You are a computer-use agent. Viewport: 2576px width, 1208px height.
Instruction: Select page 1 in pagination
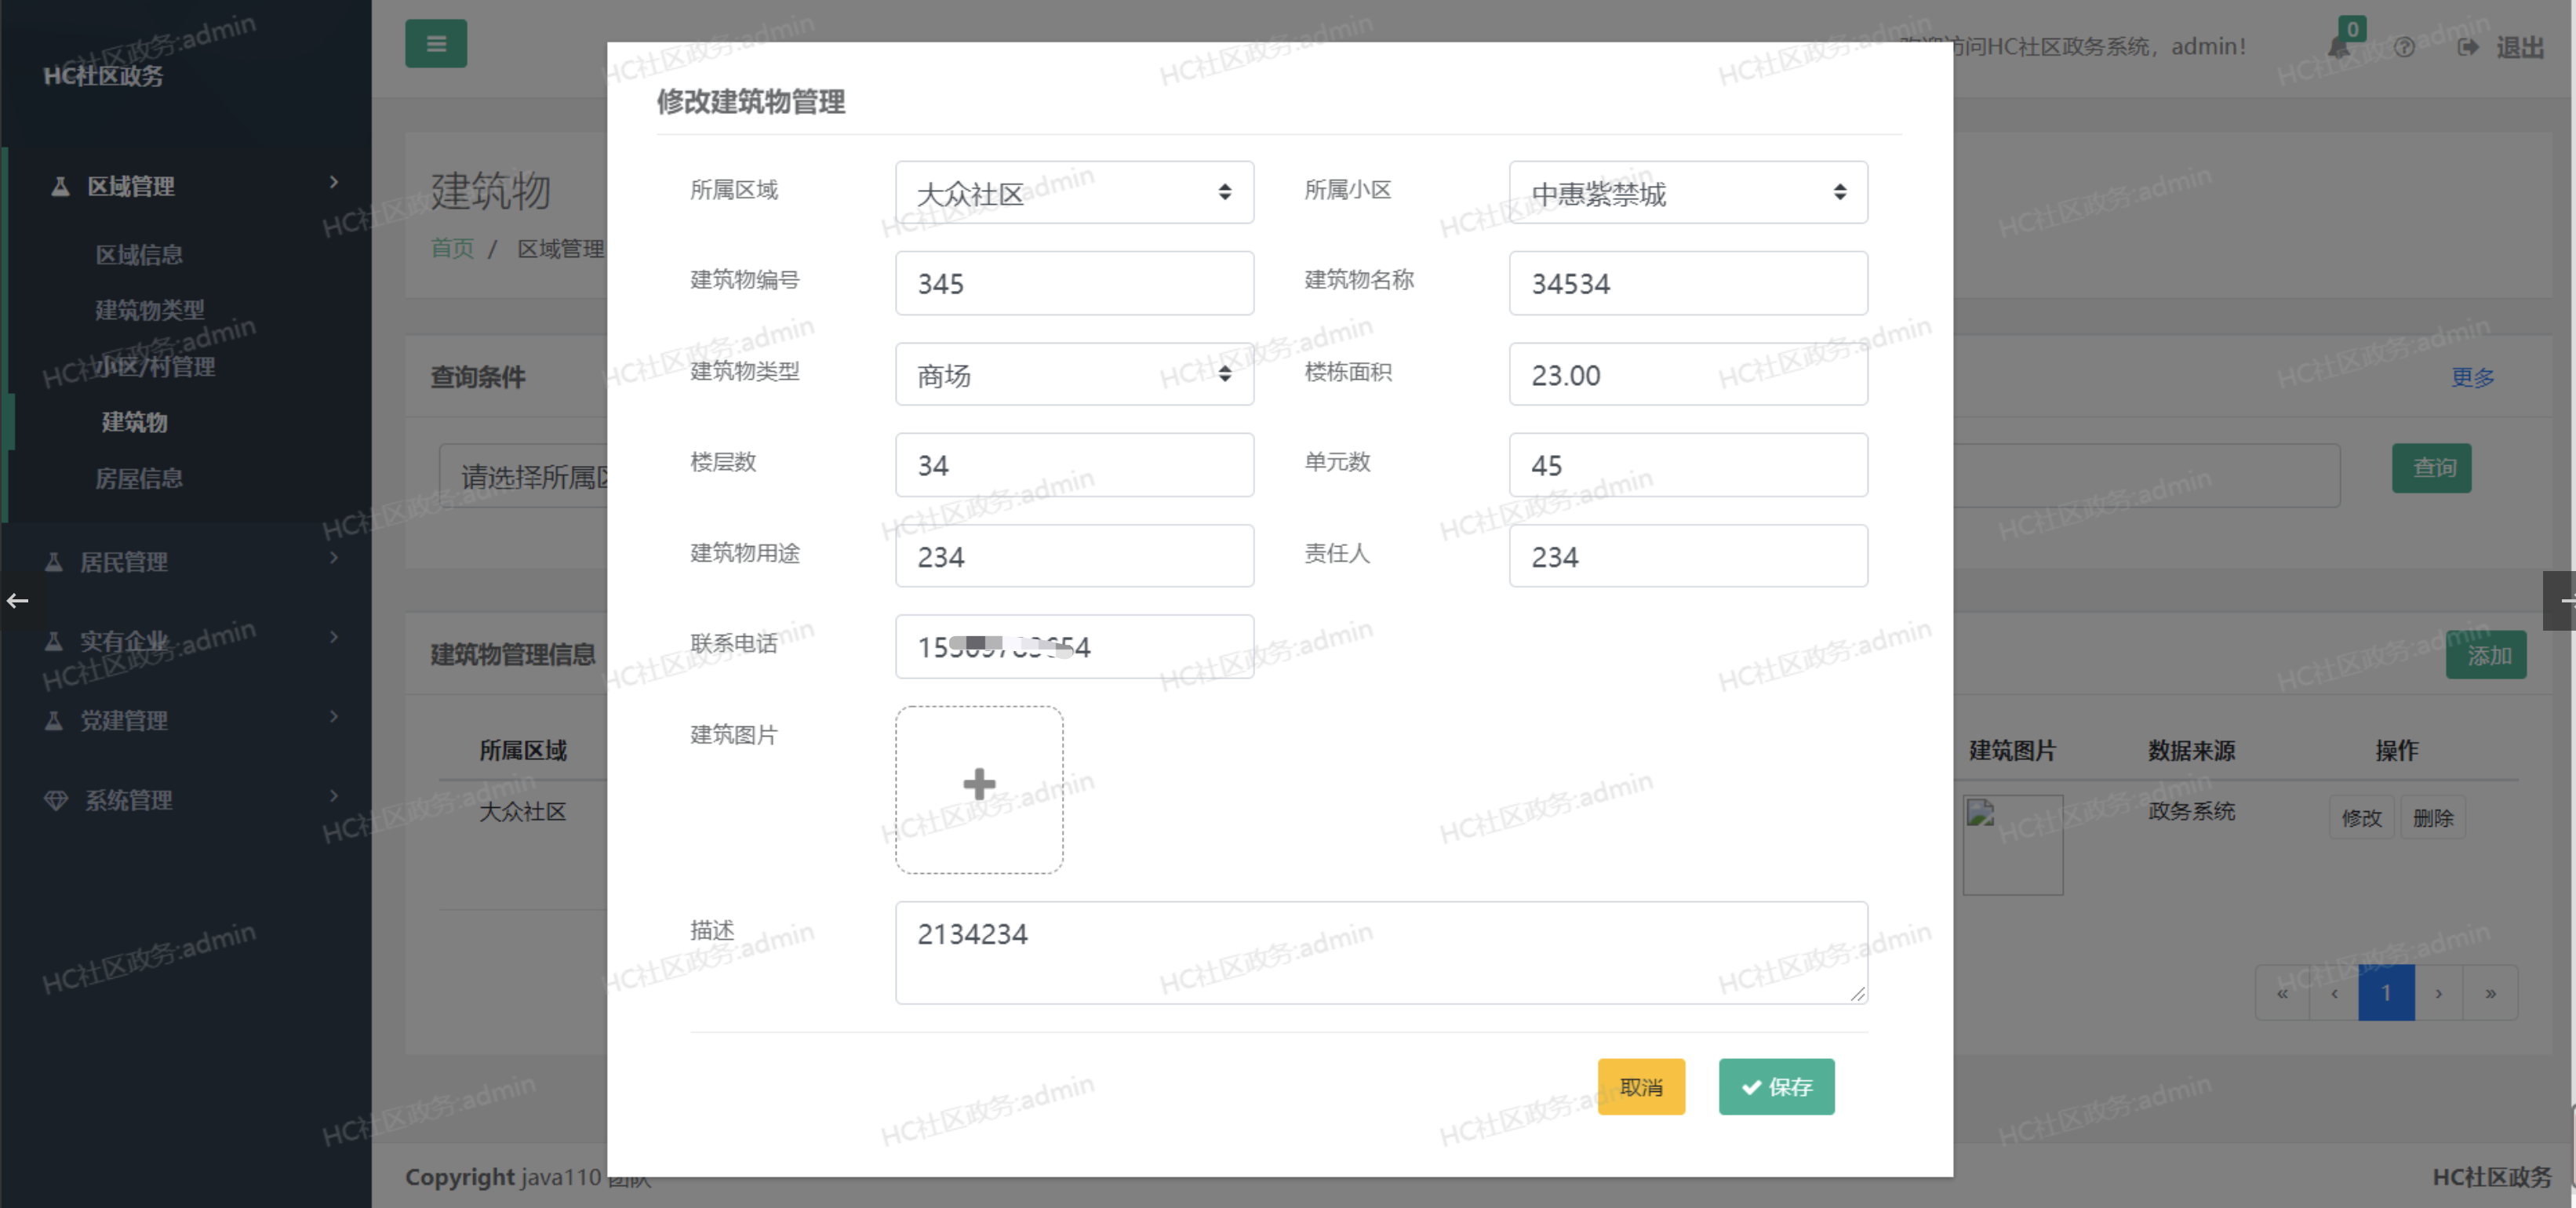[2386, 993]
